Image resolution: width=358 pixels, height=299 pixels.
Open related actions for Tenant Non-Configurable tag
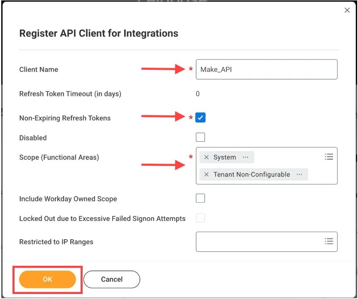pos(299,174)
